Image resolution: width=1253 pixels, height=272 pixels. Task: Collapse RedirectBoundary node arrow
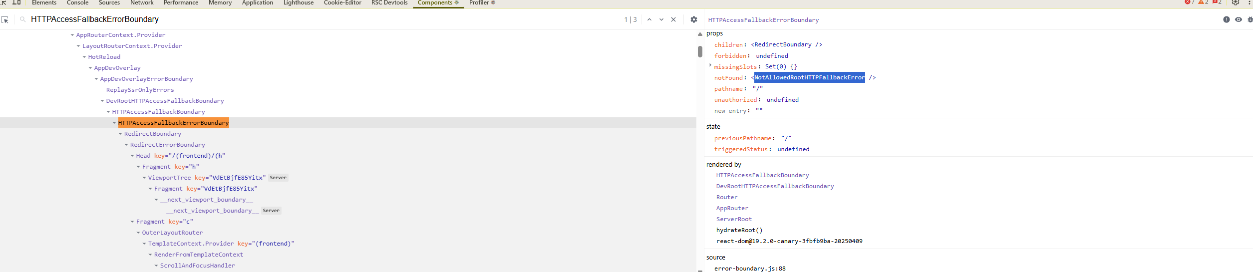pyautogui.click(x=120, y=134)
